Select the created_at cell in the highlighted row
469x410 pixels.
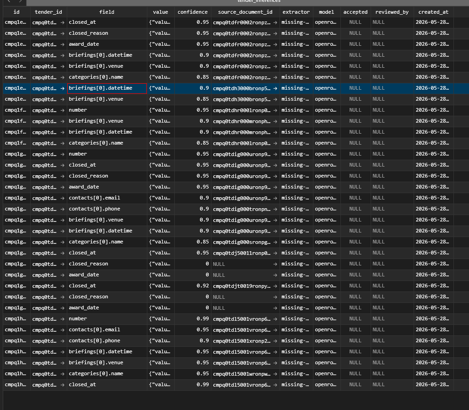(433, 88)
